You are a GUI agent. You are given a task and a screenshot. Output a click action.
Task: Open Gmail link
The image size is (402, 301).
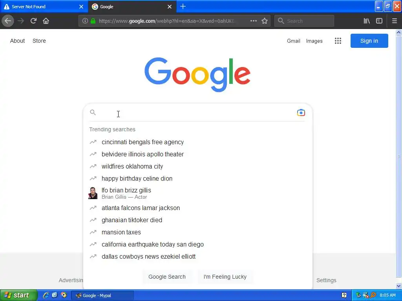294,41
